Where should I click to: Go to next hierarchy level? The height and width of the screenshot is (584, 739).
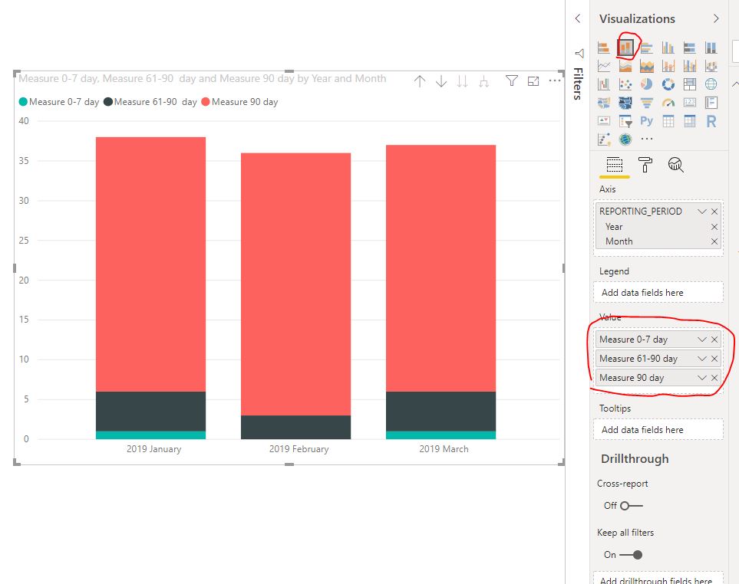coord(462,81)
